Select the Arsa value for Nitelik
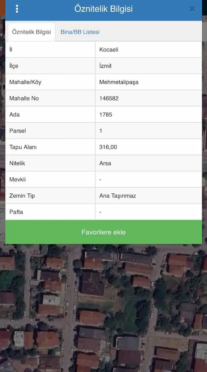The width and height of the screenshot is (207, 372). tap(105, 163)
